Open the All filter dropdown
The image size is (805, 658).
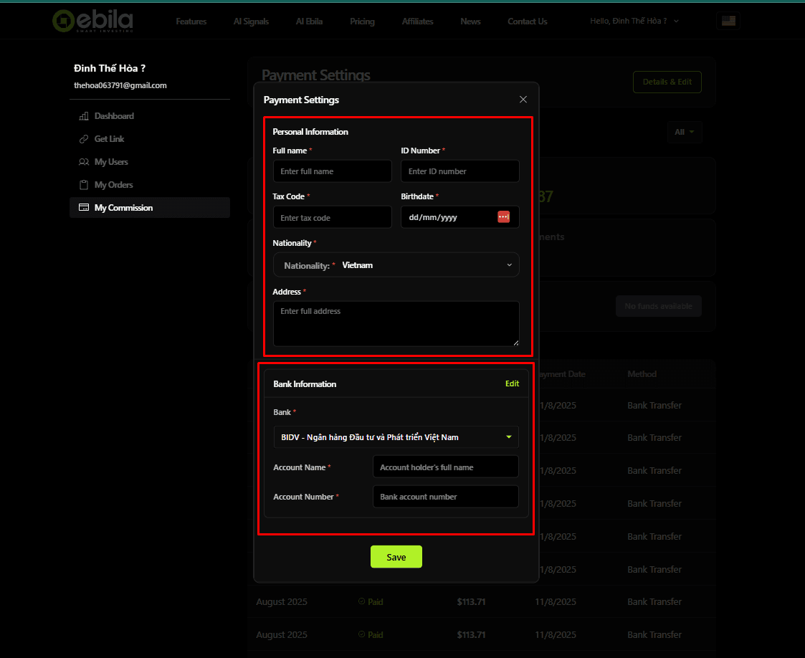coord(685,132)
